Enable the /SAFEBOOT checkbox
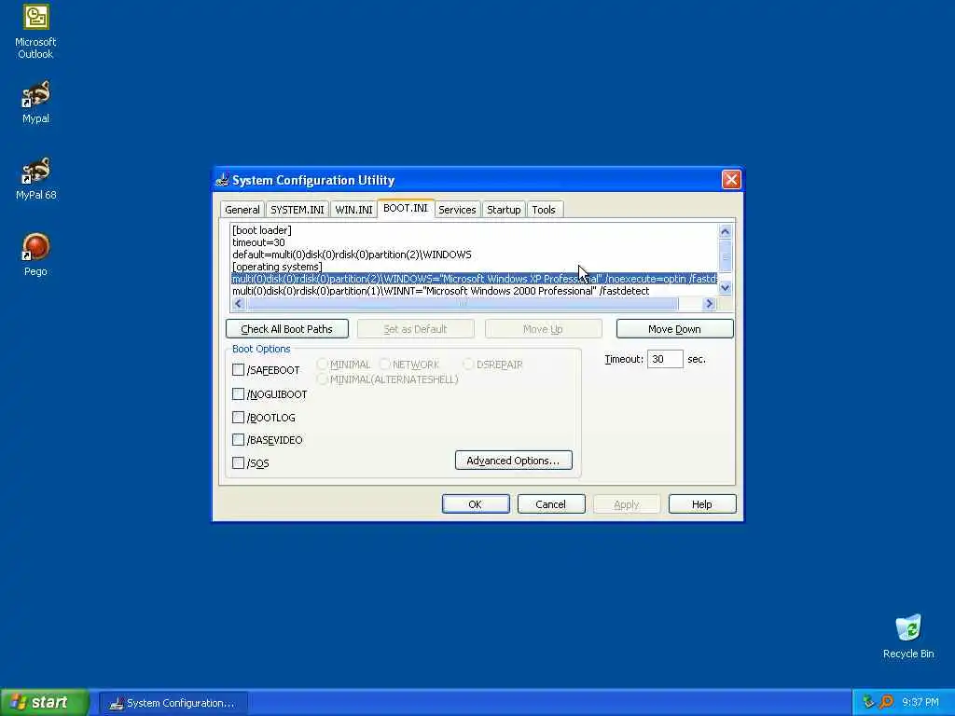 click(x=238, y=369)
